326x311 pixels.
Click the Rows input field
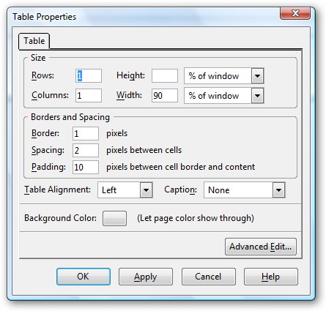point(89,75)
